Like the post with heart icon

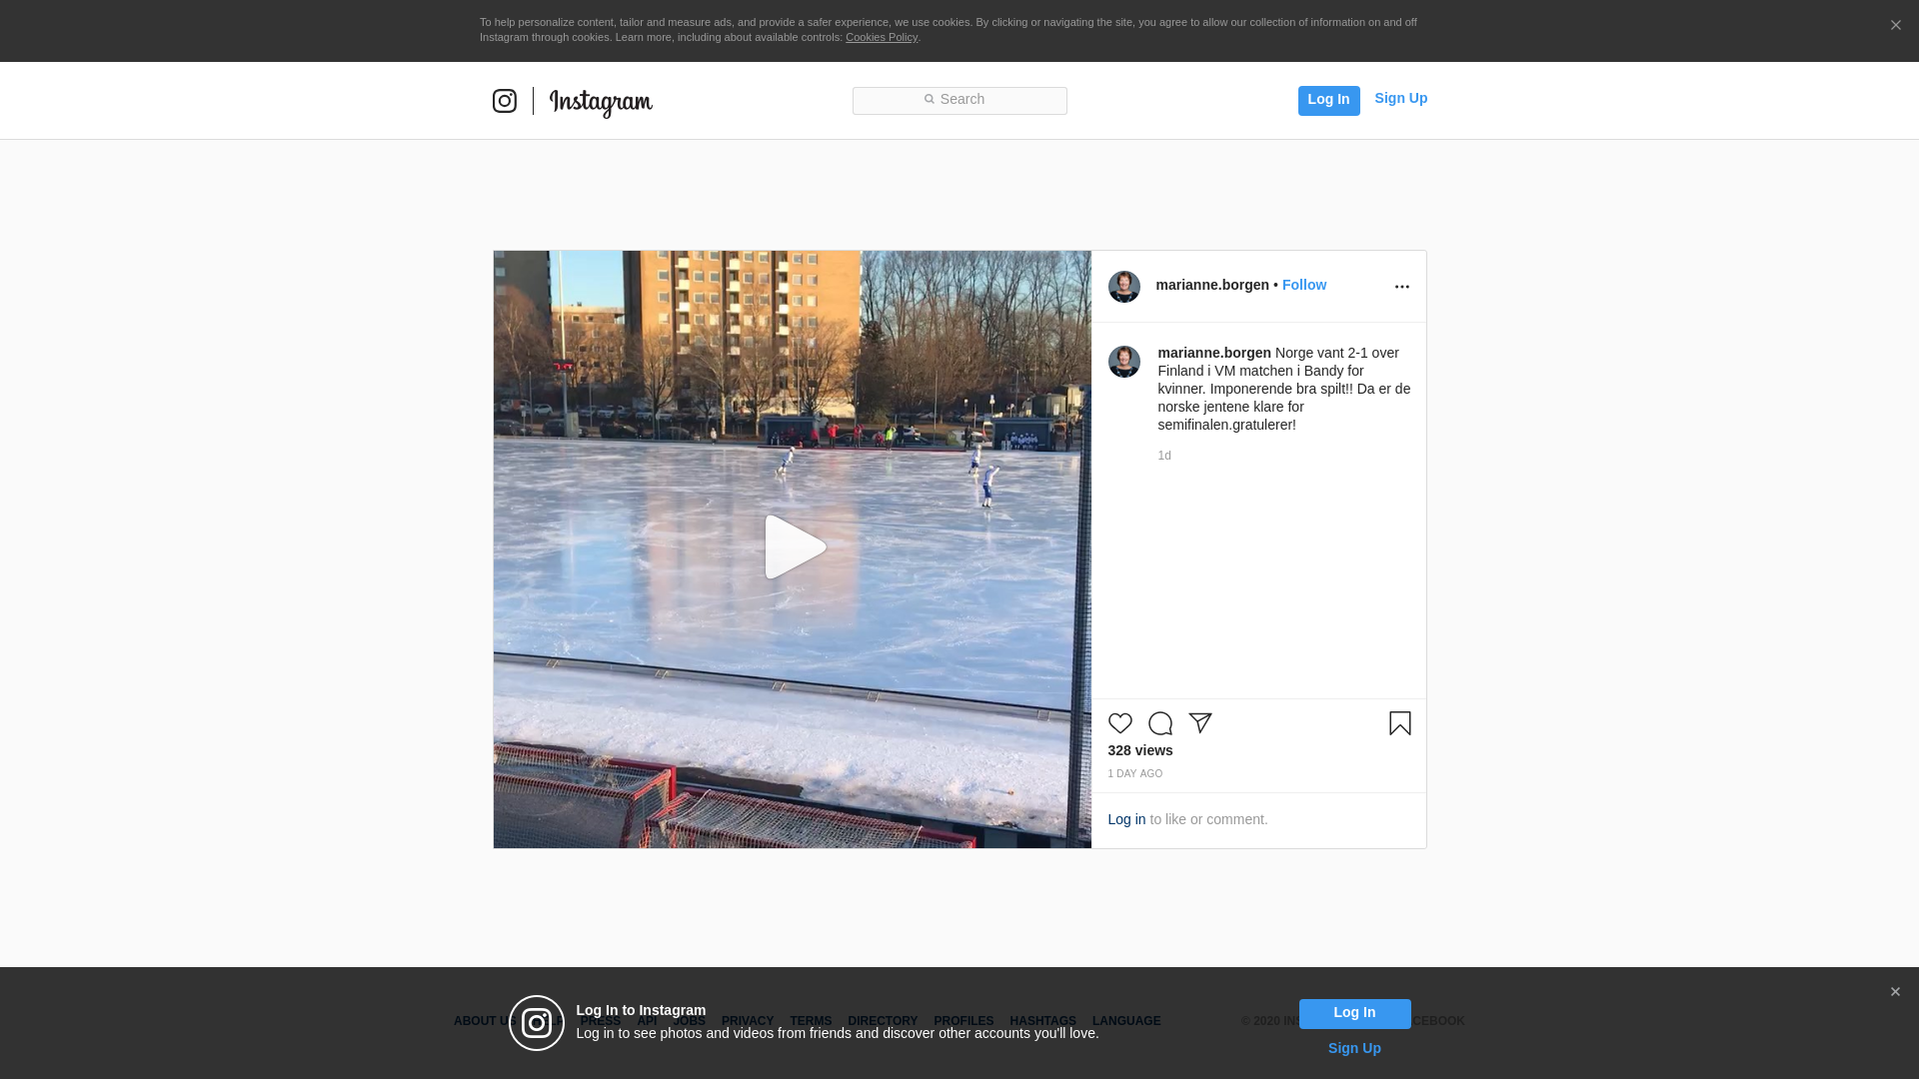1119,723
